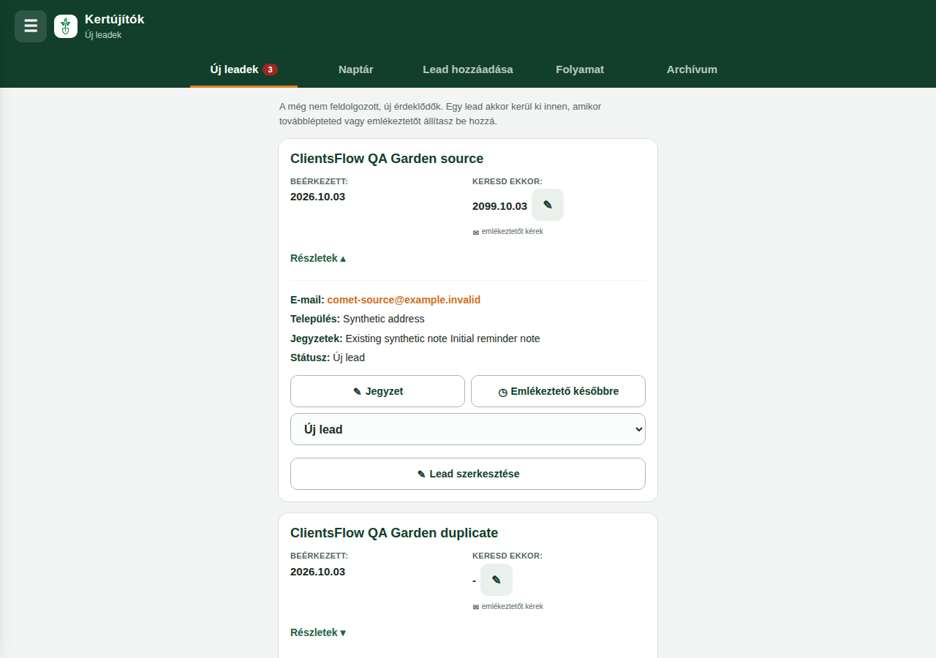This screenshot has height=658, width=936.
Task: Click envelope icon under Garden duplicate reminder
Action: click(476, 607)
